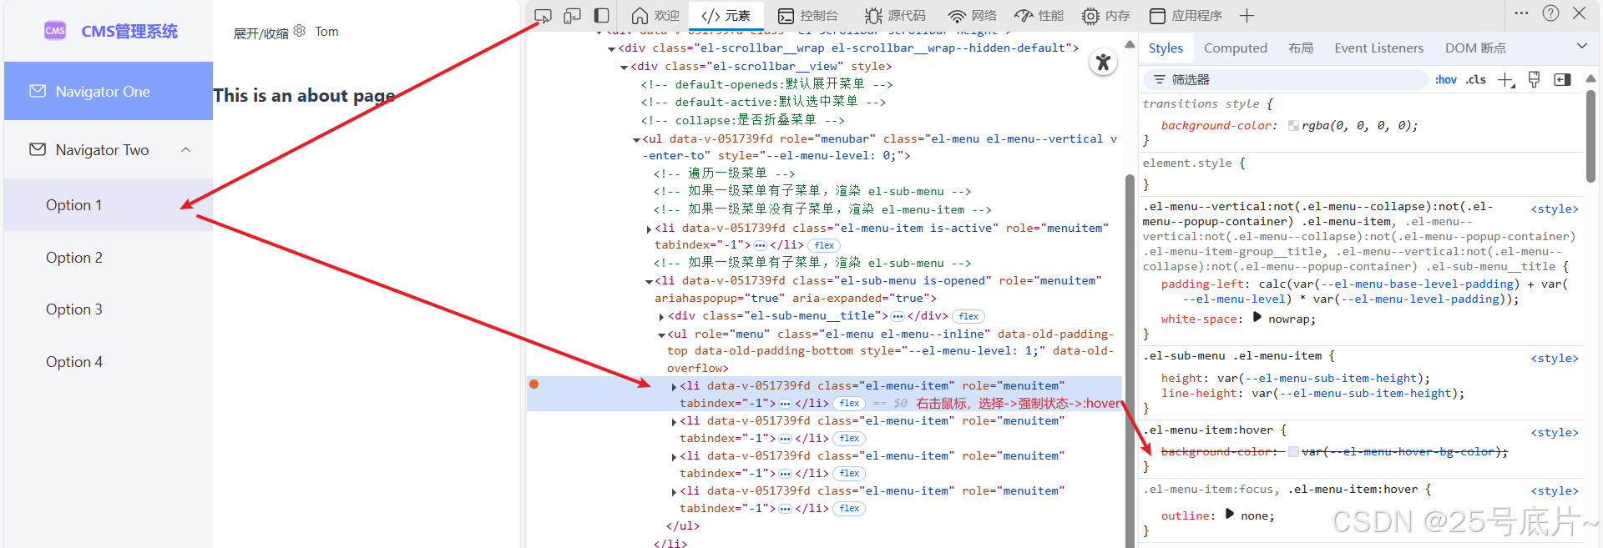Switch to the Computed tab
The width and height of the screenshot is (1603, 548).
coord(1236,48)
